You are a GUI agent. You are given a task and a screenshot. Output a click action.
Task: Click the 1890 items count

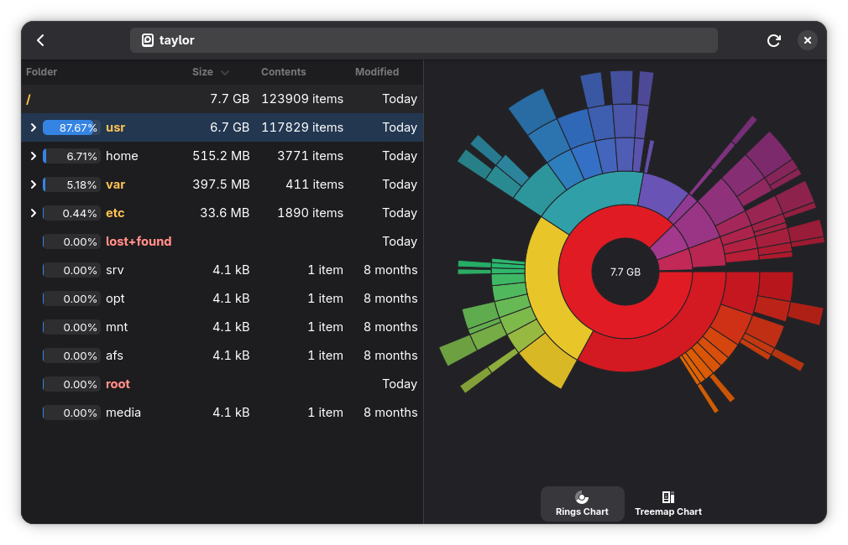click(x=311, y=213)
